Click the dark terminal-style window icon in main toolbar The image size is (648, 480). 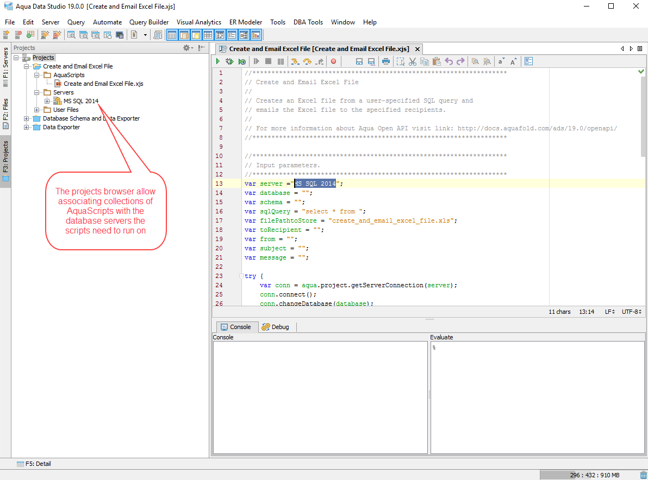pyautogui.click(x=120, y=35)
